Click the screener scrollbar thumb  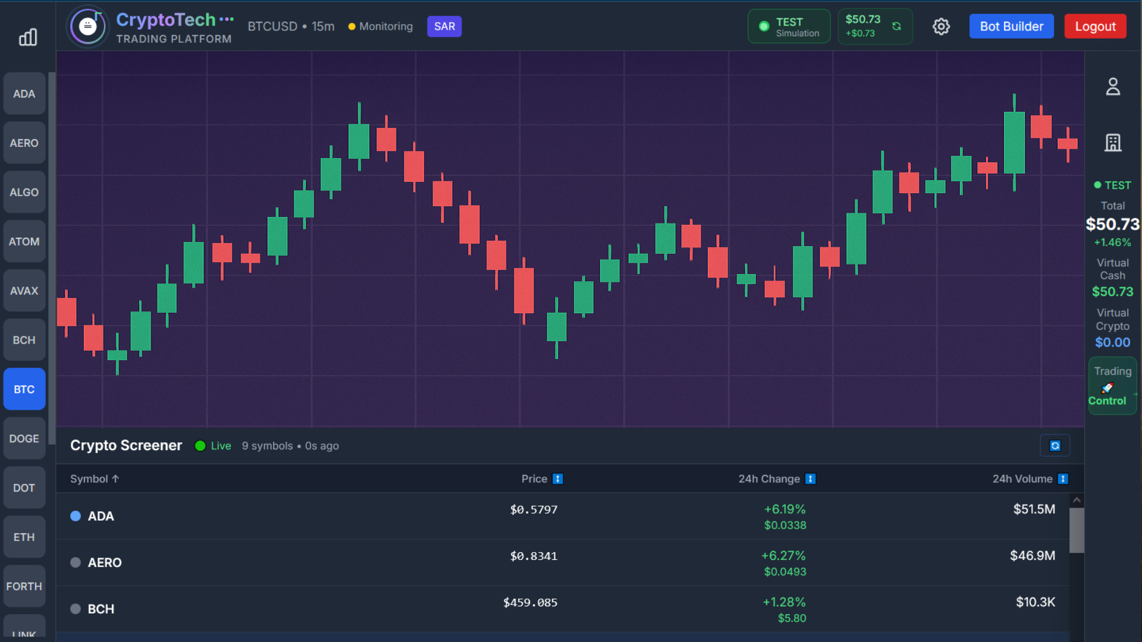[x=1077, y=530]
